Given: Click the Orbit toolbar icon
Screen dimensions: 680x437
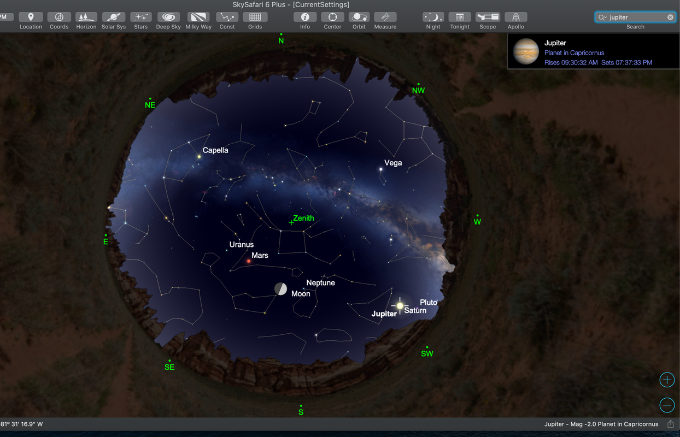Looking at the screenshot, I should coord(359,17).
